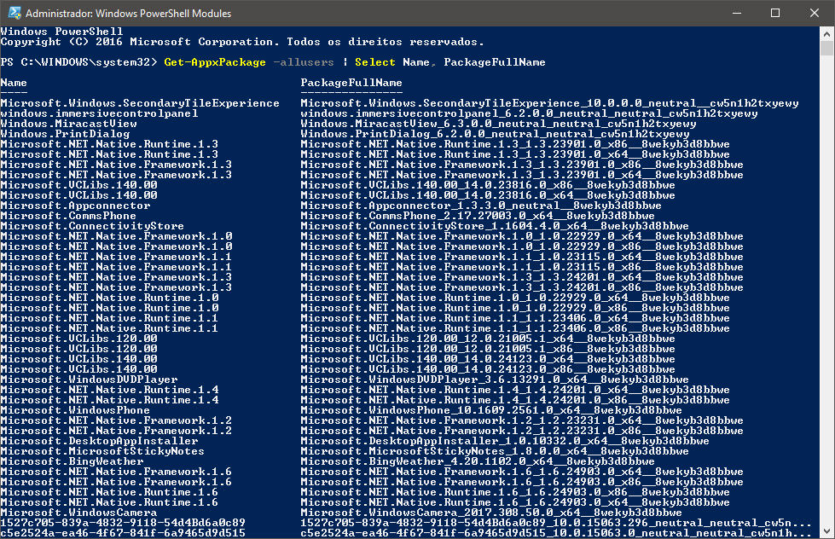Image resolution: width=835 pixels, height=539 pixels.
Task: Click the Microsoft.BingWeather_4.20.1102.0_x64 full name
Action: pyautogui.click(x=478, y=461)
